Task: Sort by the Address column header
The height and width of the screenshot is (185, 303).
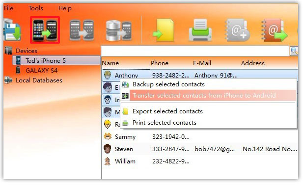Action: 253,63
